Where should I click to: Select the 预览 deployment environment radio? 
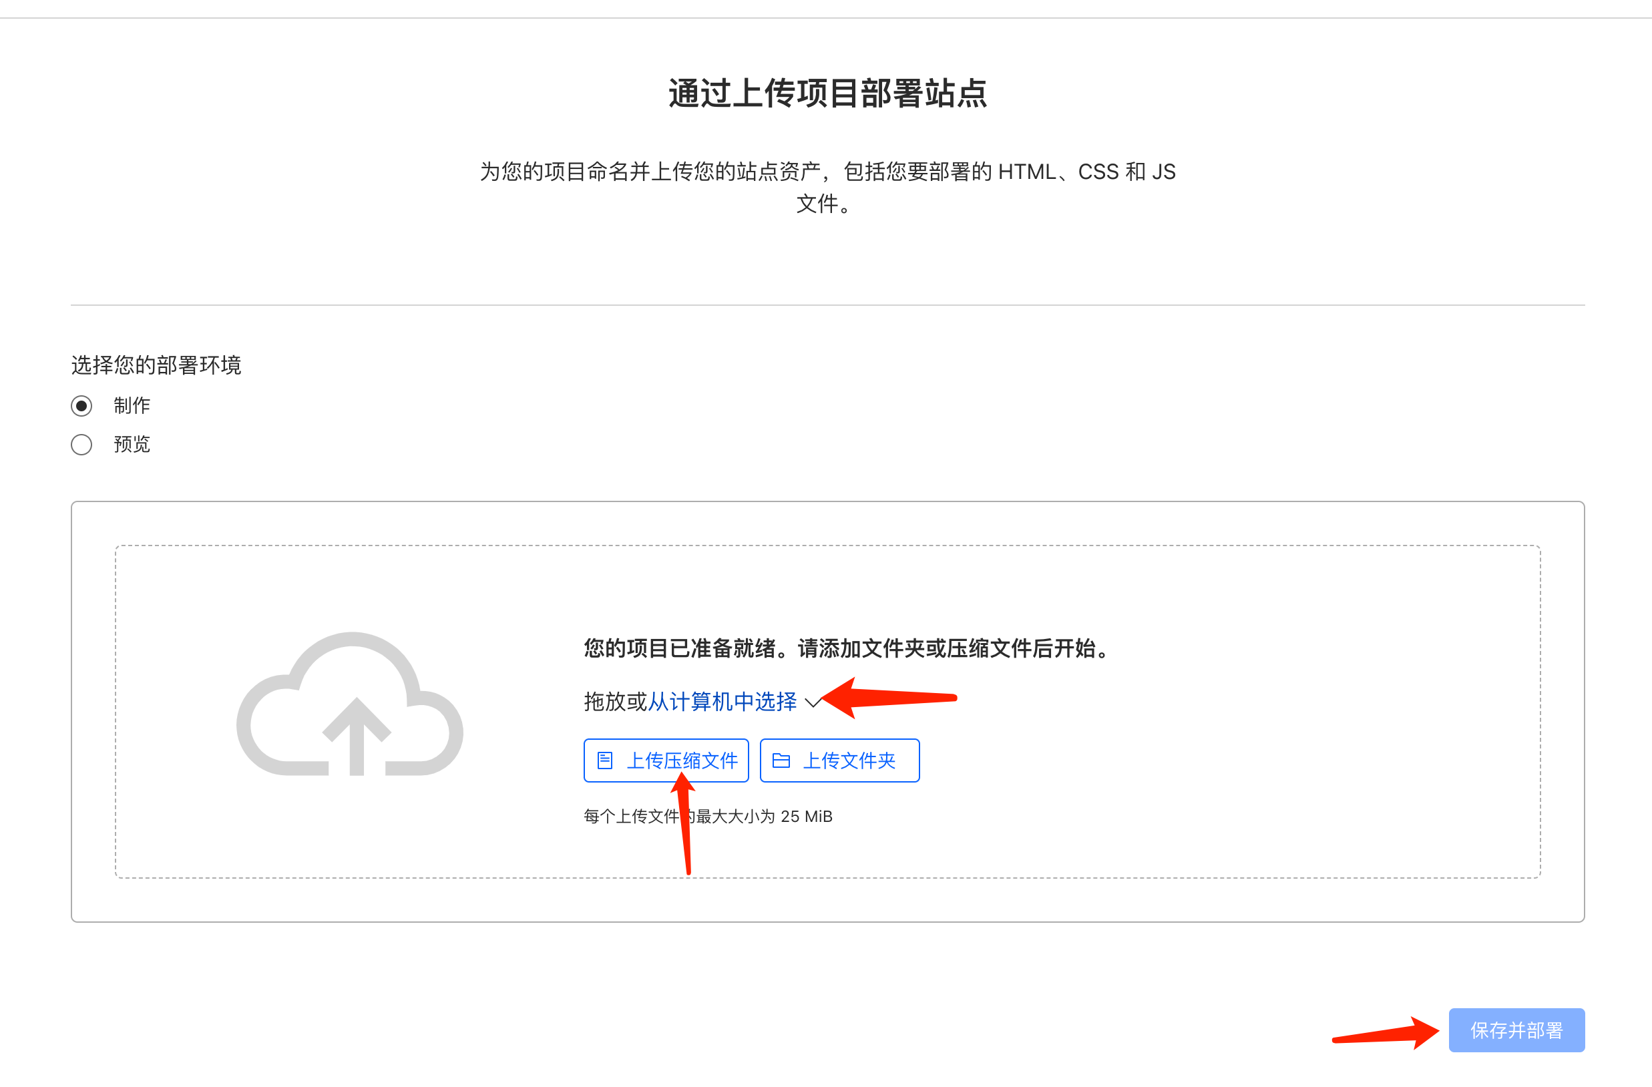click(81, 444)
